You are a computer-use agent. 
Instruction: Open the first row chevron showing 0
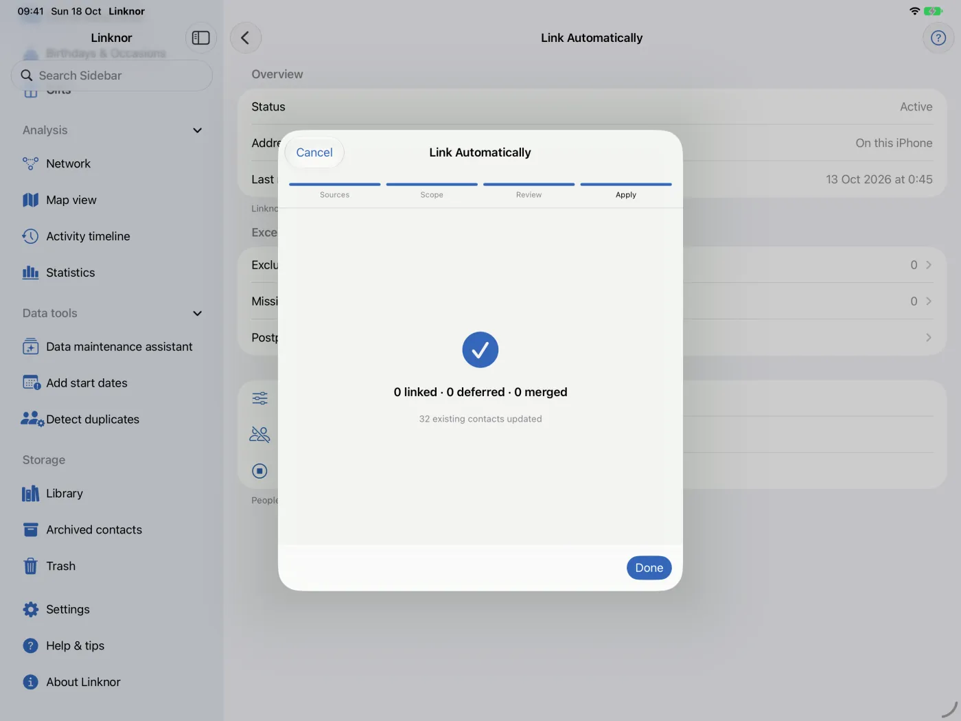coord(928,265)
